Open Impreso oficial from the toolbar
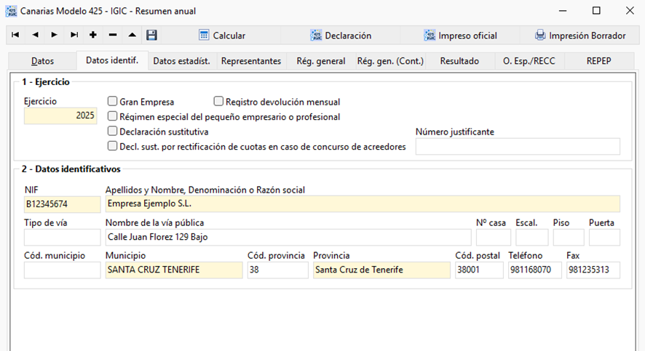Viewport: 645px width, 351px height. [x=460, y=36]
